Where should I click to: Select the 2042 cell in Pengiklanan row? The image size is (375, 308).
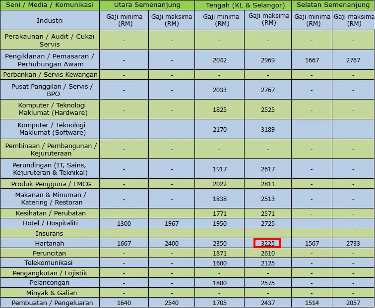tap(219, 60)
